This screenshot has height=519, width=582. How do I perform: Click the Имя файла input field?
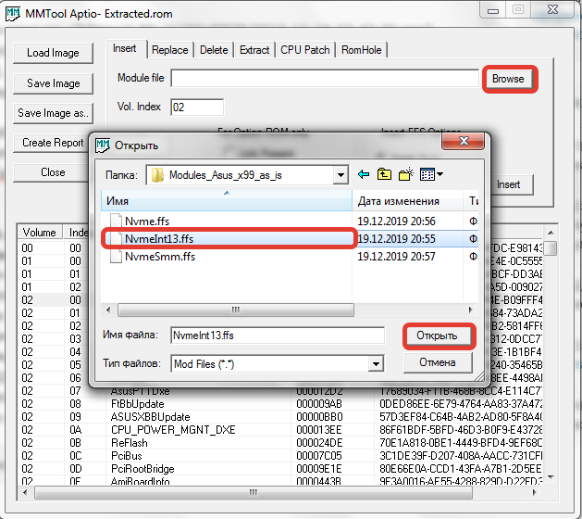[278, 335]
